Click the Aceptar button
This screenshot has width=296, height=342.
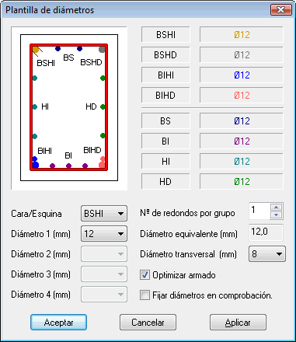click(x=58, y=323)
